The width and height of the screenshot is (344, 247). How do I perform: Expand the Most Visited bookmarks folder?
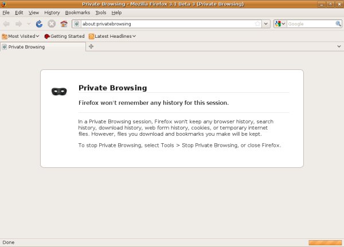pos(21,36)
